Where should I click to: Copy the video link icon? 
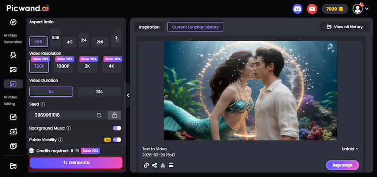[146, 165]
